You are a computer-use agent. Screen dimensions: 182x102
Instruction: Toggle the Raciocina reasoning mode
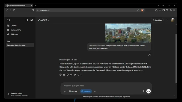(x=86, y=91)
